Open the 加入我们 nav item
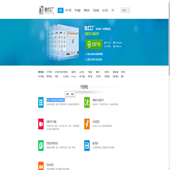This screenshot has height=170, width=170. pyautogui.click(x=105, y=10)
